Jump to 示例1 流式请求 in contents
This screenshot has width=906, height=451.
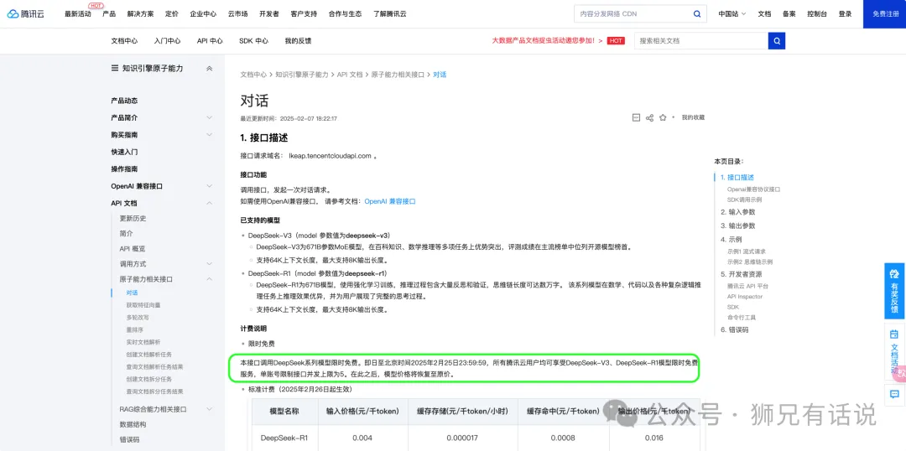[747, 251]
